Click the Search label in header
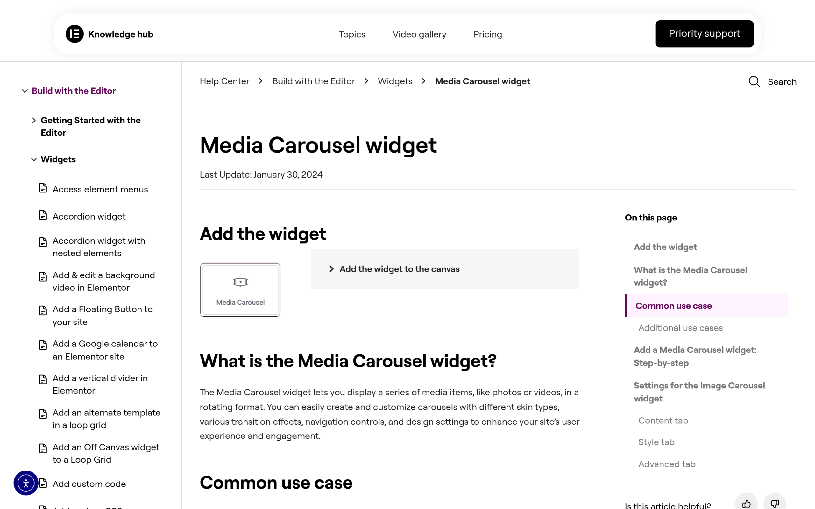 coord(782,82)
